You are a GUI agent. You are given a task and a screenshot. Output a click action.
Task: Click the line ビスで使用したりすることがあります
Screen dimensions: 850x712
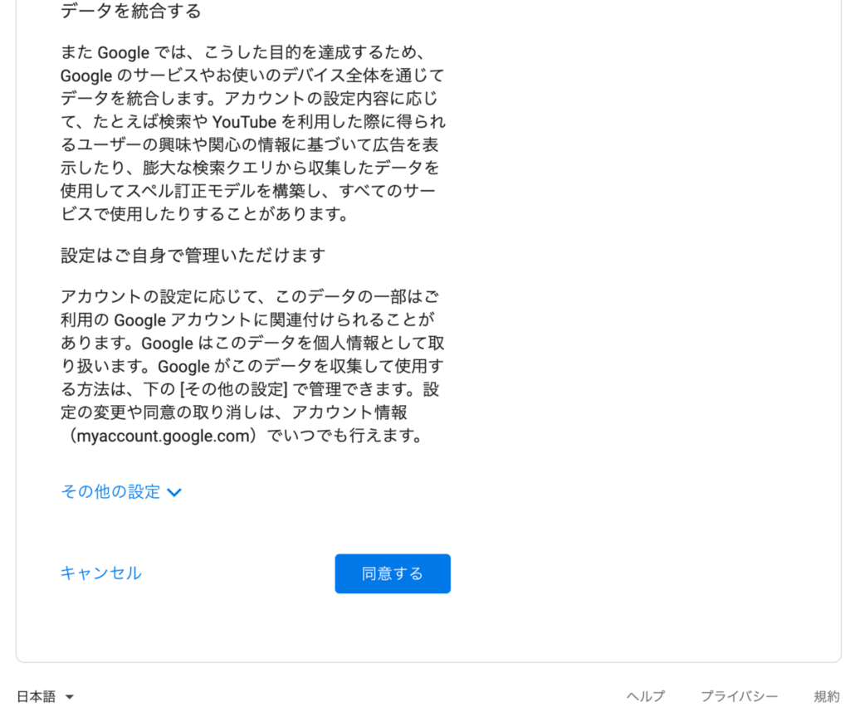point(204,215)
